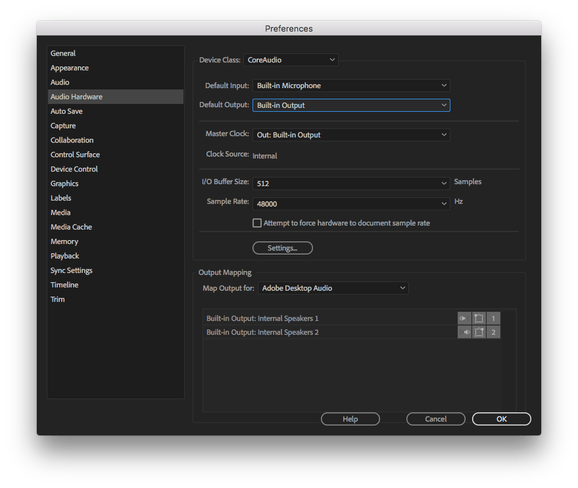Open Capture preferences category
The height and width of the screenshot is (488, 578).
pyautogui.click(x=115, y=126)
